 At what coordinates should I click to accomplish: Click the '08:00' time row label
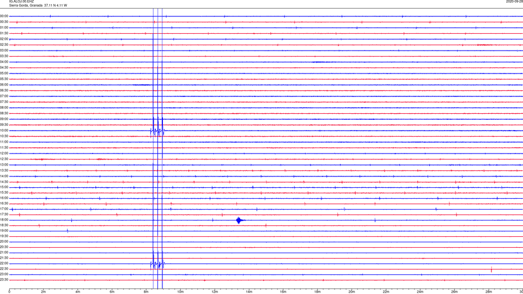point(4,108)
